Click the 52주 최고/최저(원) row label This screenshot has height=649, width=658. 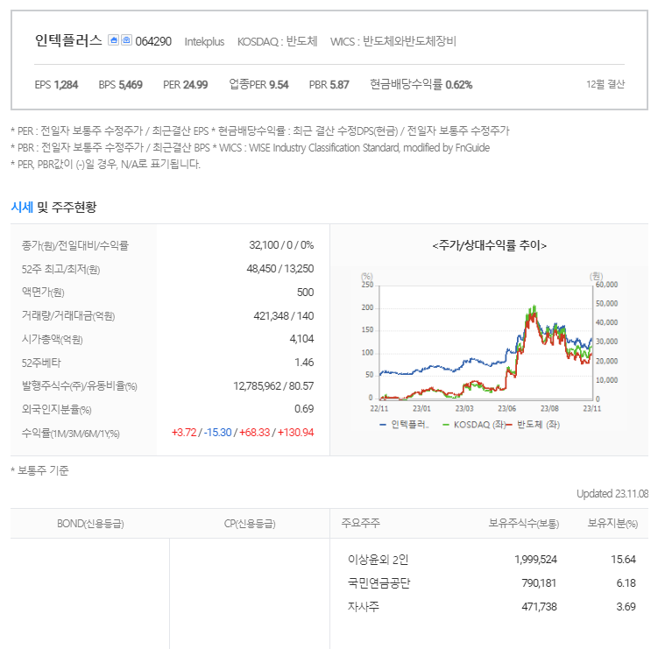[60, 270]
